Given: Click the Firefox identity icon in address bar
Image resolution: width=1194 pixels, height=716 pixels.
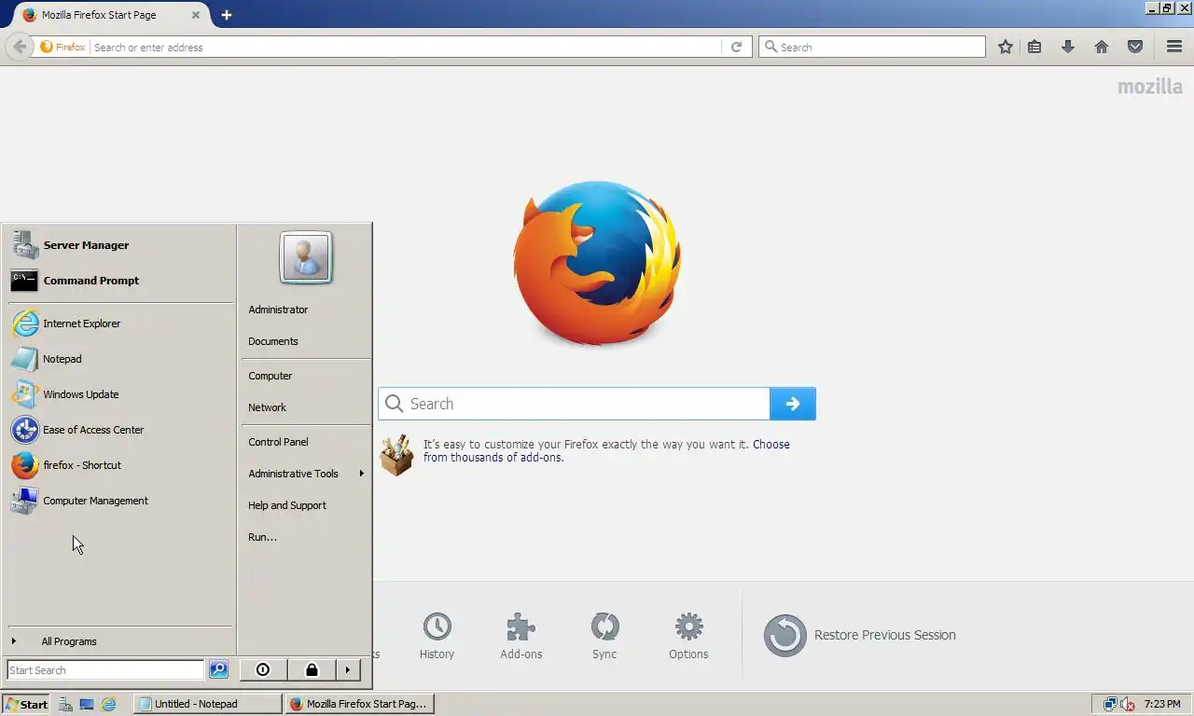Looking at the screenshot, I should click(63, 47).
